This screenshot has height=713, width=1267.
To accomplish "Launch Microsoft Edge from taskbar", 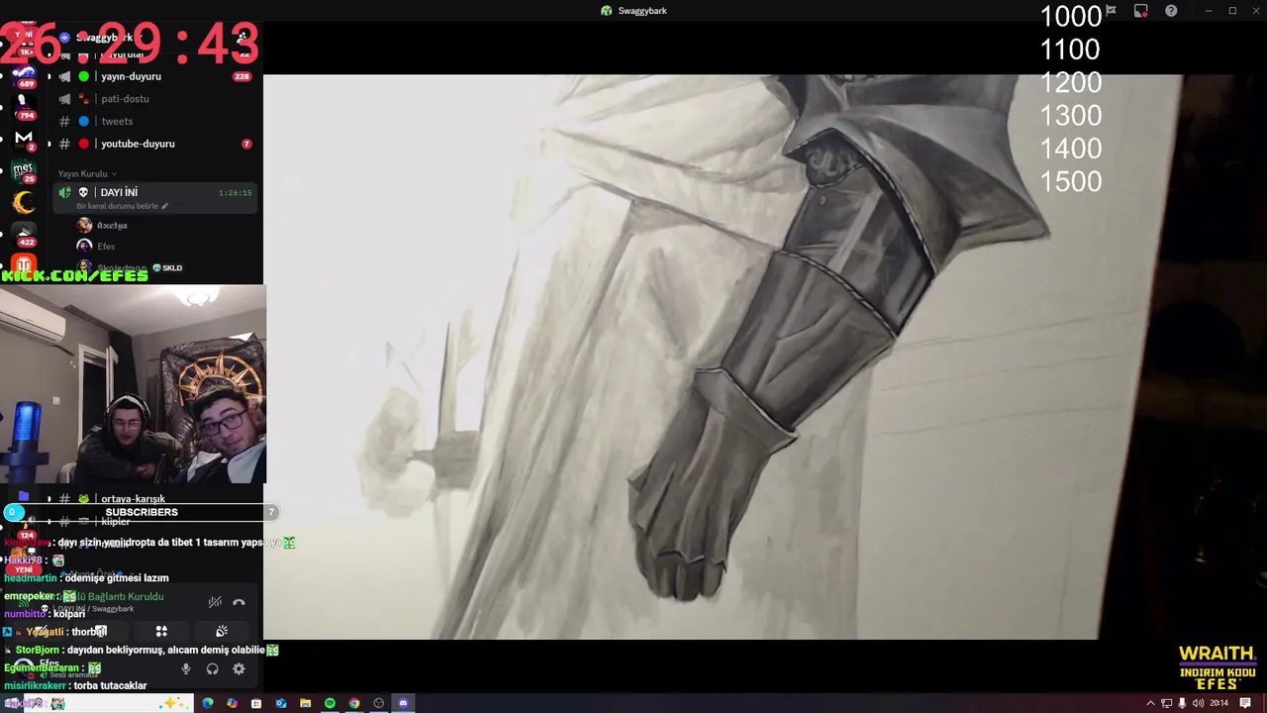I will coord(208,703).
